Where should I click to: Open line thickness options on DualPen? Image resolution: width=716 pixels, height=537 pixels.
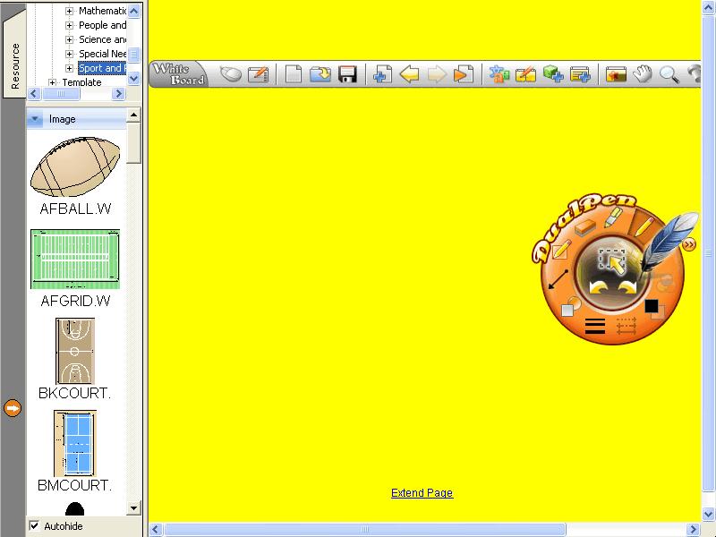[x=595, y=326]
